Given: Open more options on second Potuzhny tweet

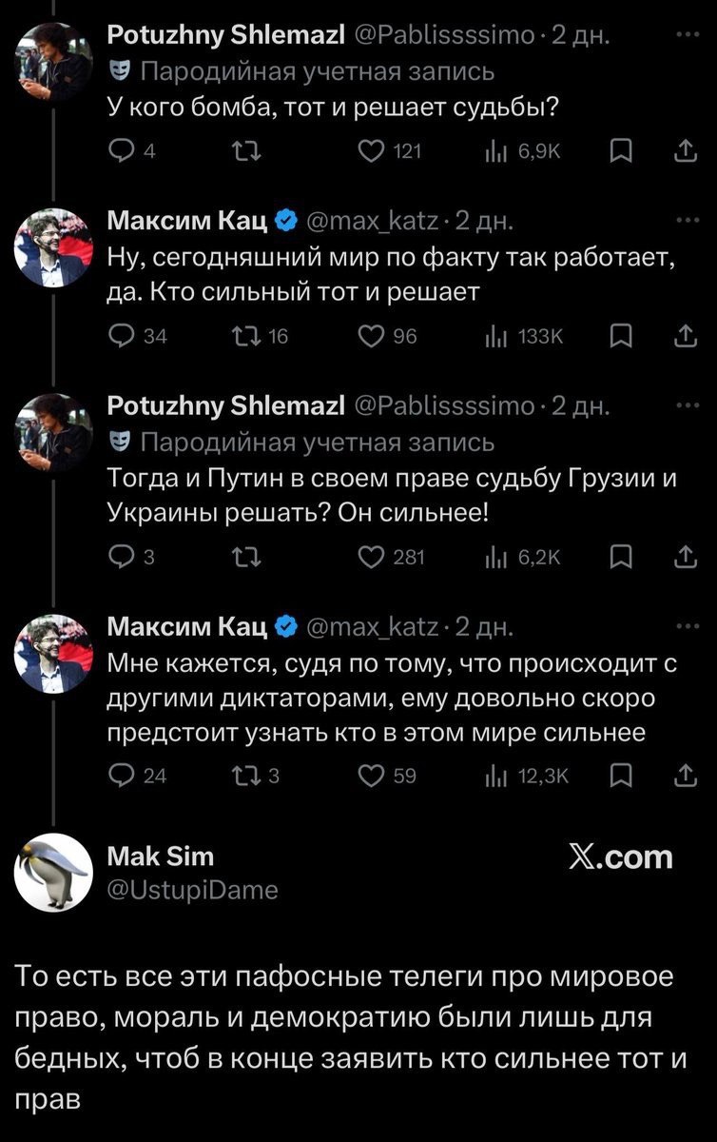Looking at the screenshot, I should pos(685,404).
